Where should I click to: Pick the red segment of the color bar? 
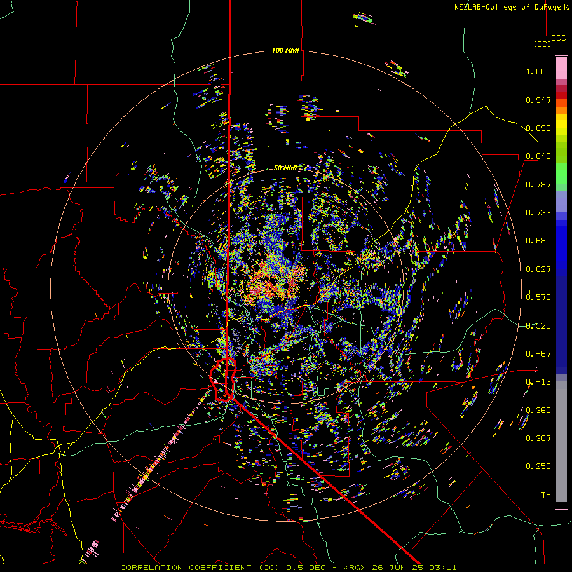(x=561, y=95)
